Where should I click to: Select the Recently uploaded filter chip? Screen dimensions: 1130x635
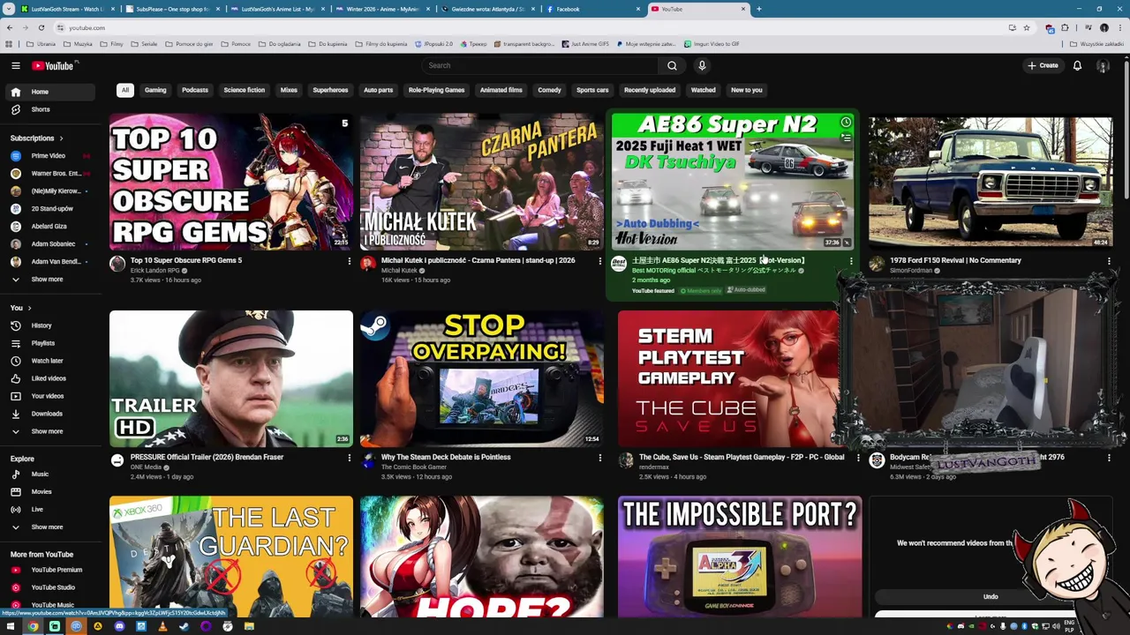[x=650, y=90]
